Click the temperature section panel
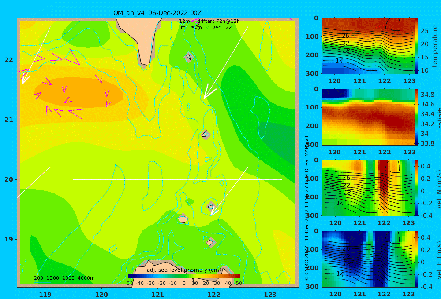 point(368,46)
